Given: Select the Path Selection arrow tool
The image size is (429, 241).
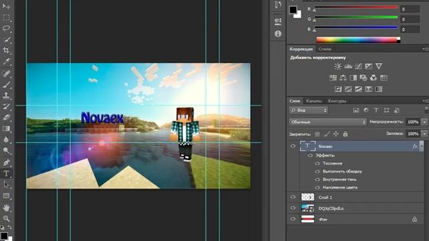Looking at the screenshot, I should pyautogui.click(x=6, y=185).
